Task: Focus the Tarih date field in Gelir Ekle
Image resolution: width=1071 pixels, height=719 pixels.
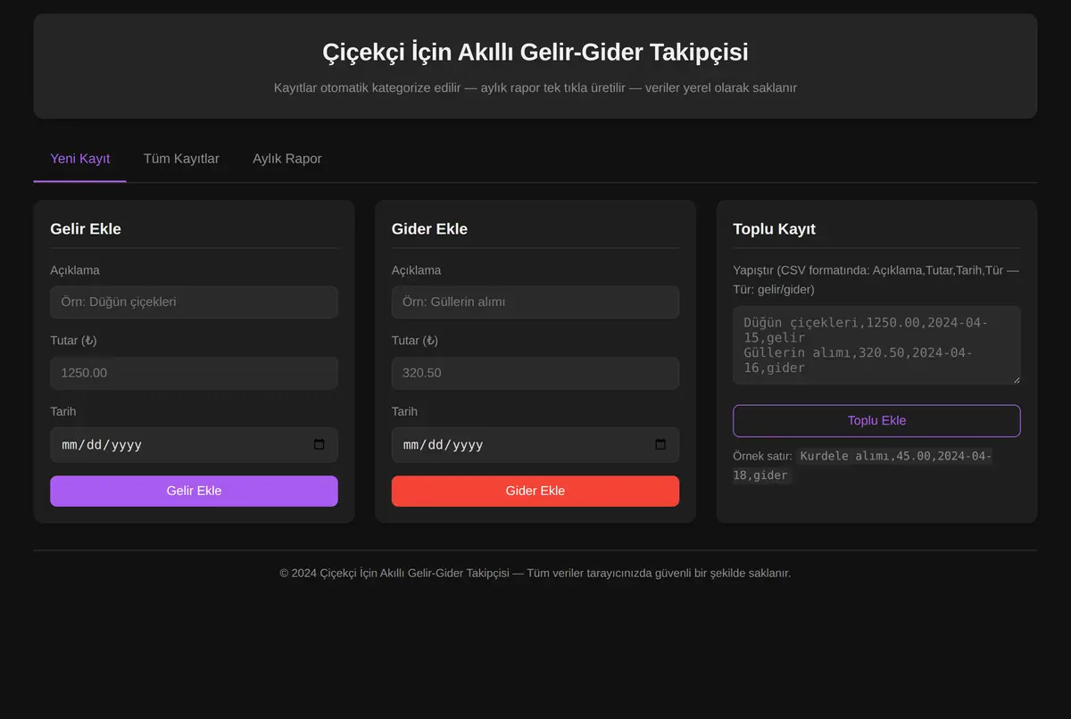Action: (x=194, y=444)
